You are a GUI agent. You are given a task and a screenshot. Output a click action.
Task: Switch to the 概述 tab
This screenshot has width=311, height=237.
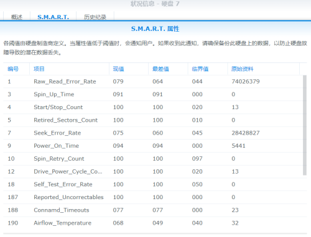[17, 17]
